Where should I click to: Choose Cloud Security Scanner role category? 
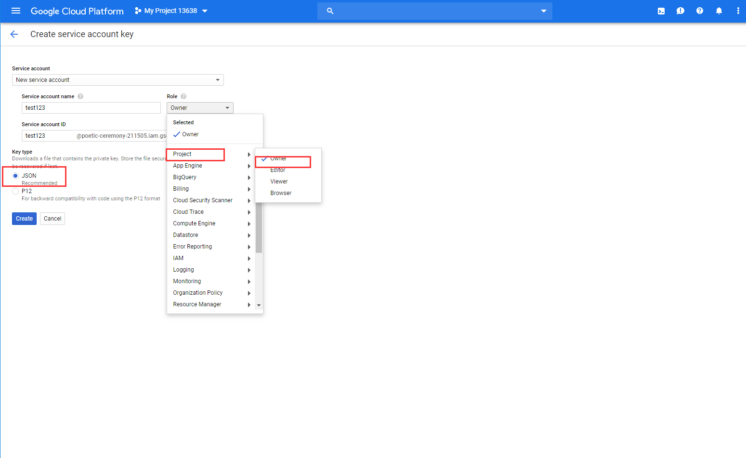point(211,200)
